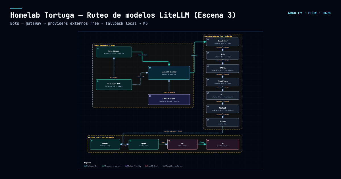Click the provider icon in NVIDIA node
341x179 pixels.
point(208,66)
